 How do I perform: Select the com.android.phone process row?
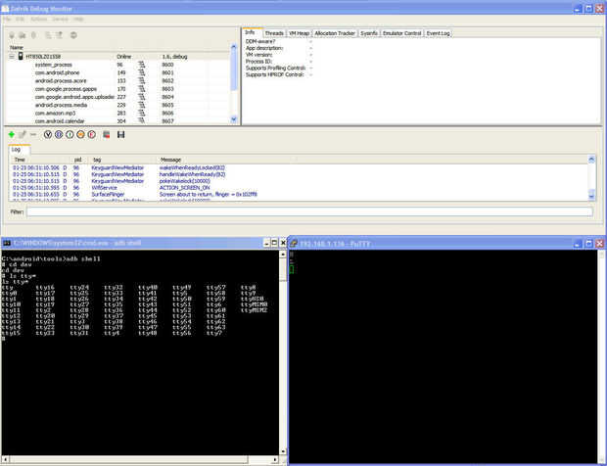click(x=118, y=72)
